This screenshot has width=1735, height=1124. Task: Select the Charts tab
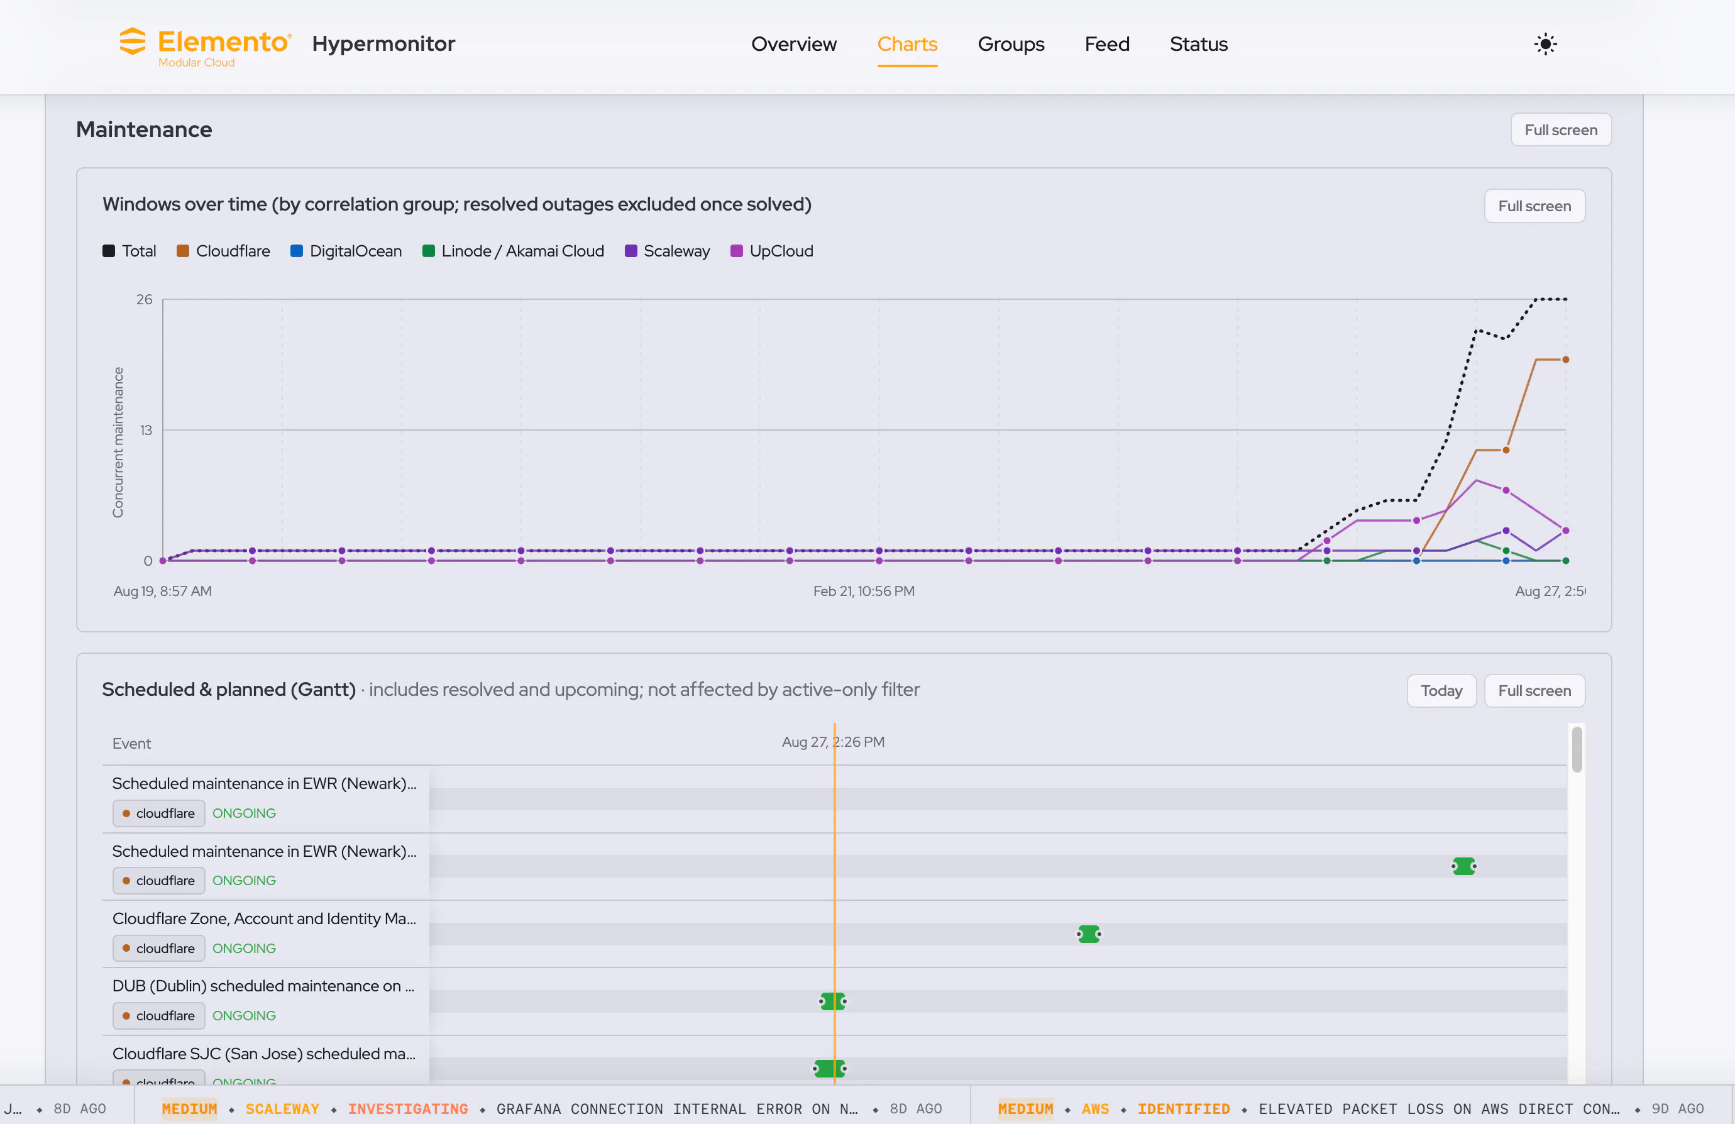pyautogui.click(x=907, y=44)
